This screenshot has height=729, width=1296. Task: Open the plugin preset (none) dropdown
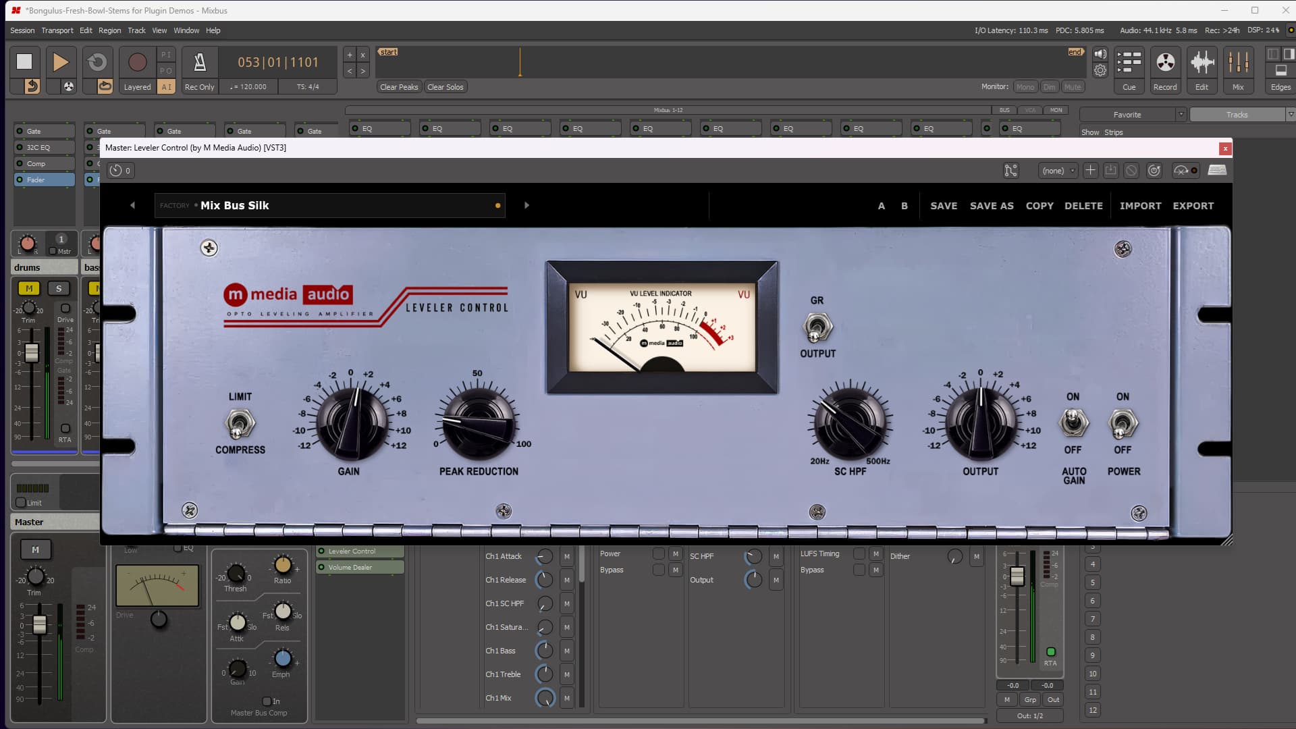point(1058,171)
